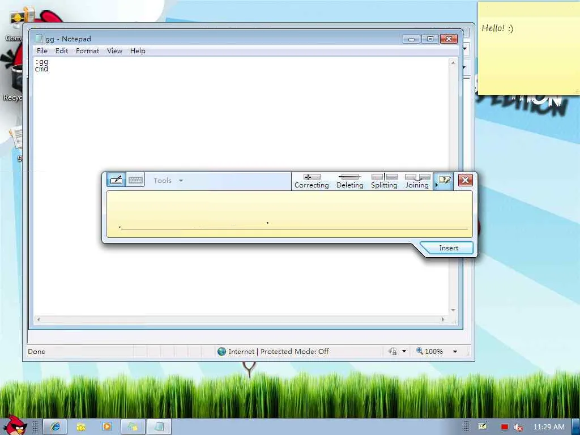Screen dimensions: 580x435
Task: Click the muted volume tray icon
Action: [x=518, y=427]
